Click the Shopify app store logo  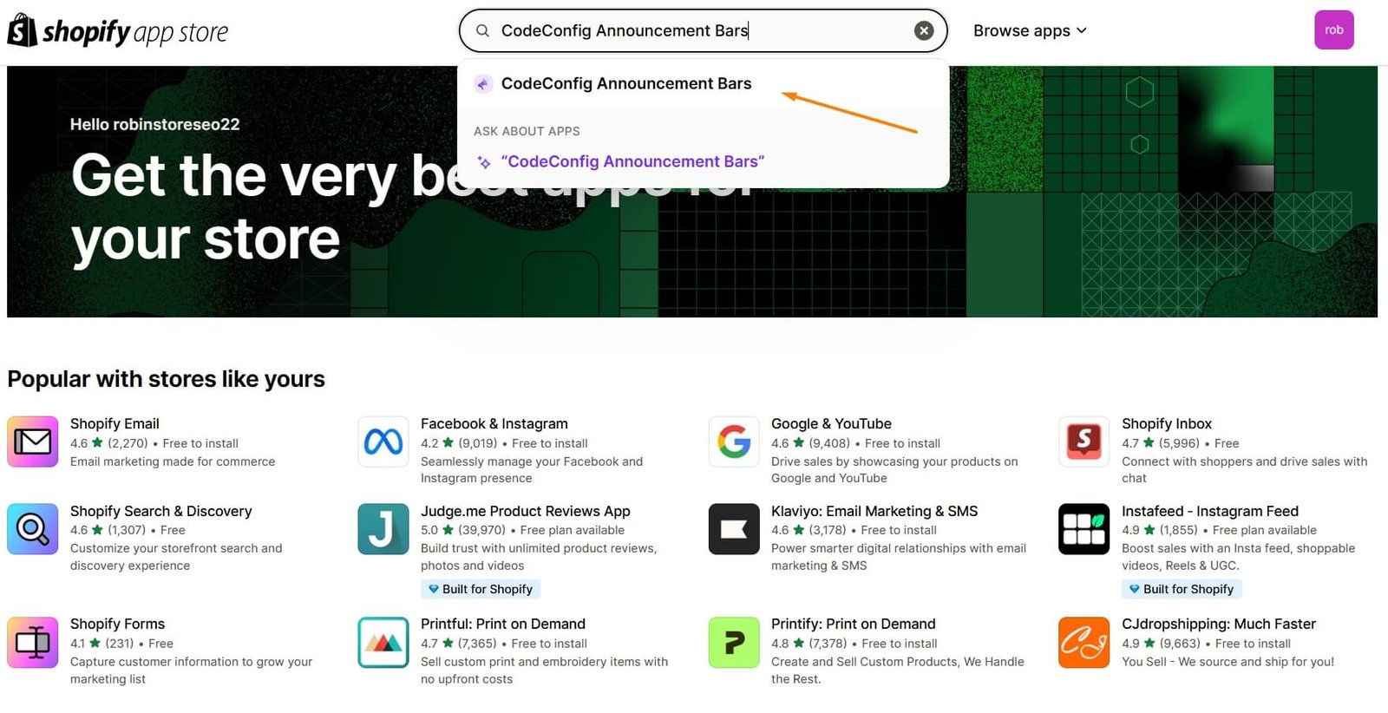[118, 31]
